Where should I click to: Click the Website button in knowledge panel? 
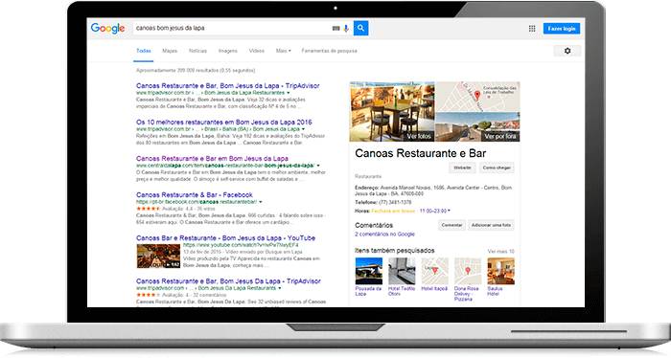[462, 168]
